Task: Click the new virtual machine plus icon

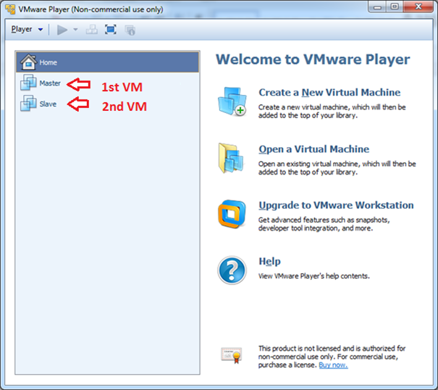Action: coord(232,101)
